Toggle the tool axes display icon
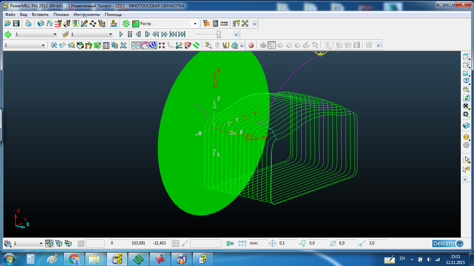474x266 pixels. tap(179, 45)
